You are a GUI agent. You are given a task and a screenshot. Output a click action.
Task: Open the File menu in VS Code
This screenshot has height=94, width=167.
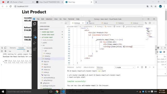point(38,19)
